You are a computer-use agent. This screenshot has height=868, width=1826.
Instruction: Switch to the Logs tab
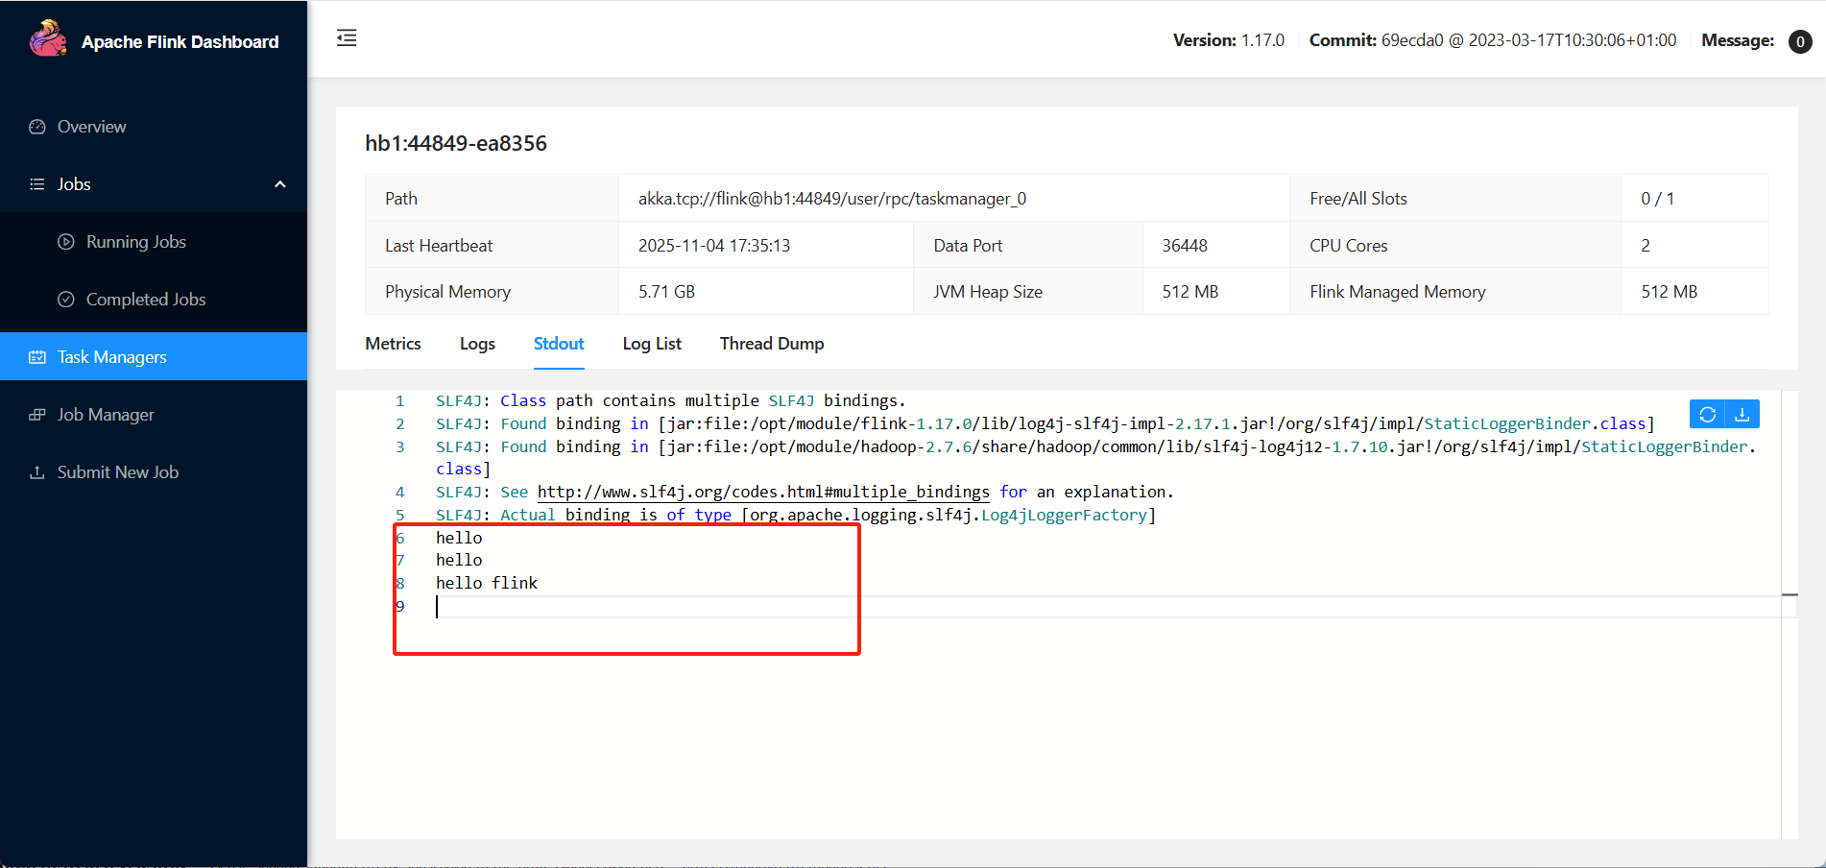pyautogui.click(x=477, y=344)
